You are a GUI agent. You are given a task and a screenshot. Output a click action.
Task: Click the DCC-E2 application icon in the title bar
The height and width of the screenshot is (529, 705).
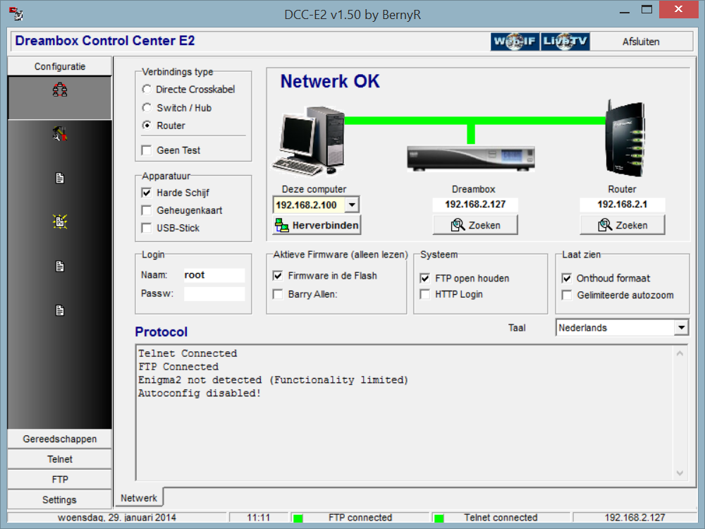coord(16,14)
